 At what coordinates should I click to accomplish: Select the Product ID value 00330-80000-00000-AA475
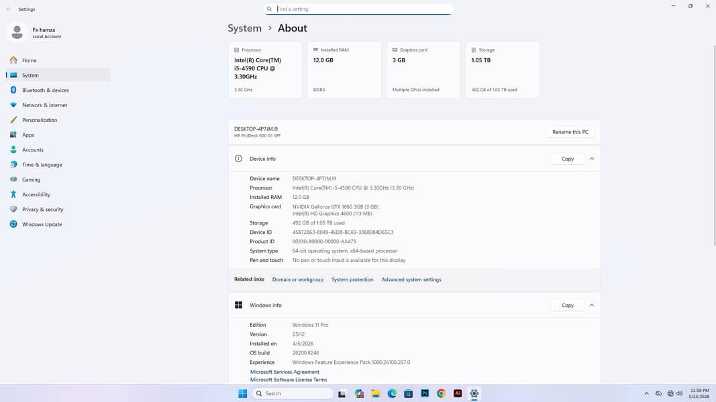click(323, 242)
